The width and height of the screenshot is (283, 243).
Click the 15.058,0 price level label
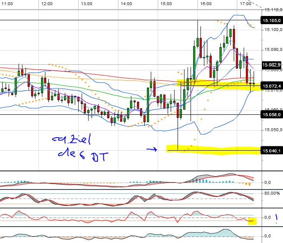point(272,115)
